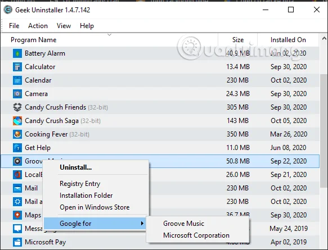Screen dimensions: 328x250
Task: Minimize the Geek Uninstaller window
Action: [x=266, y=10]
